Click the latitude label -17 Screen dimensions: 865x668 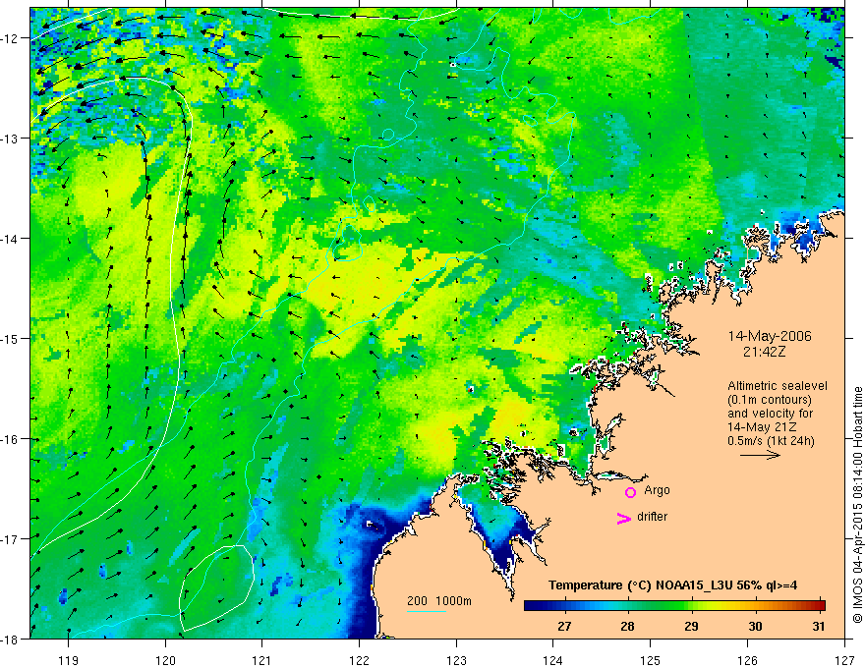click(11, 539)
